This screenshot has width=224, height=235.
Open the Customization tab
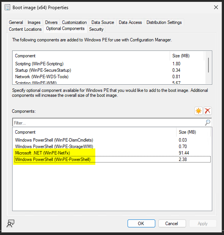click(74, 22)
